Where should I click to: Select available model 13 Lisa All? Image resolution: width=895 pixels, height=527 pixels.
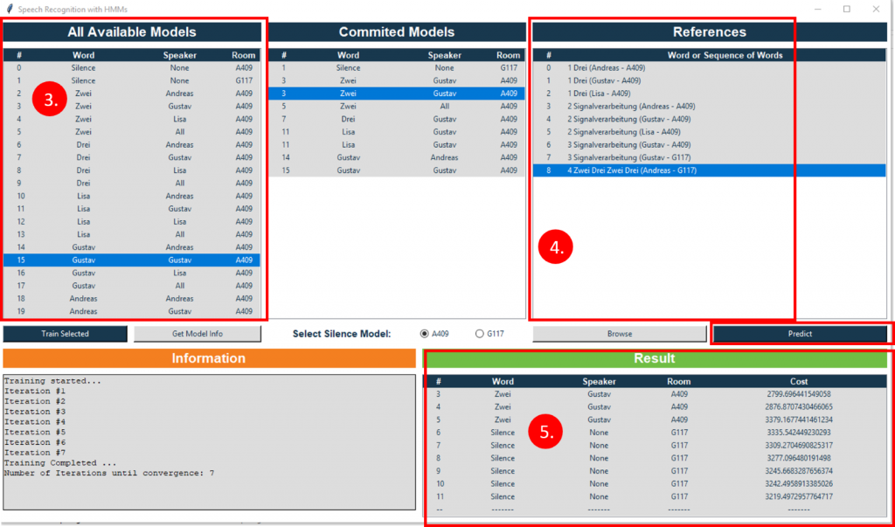point(132,234)
